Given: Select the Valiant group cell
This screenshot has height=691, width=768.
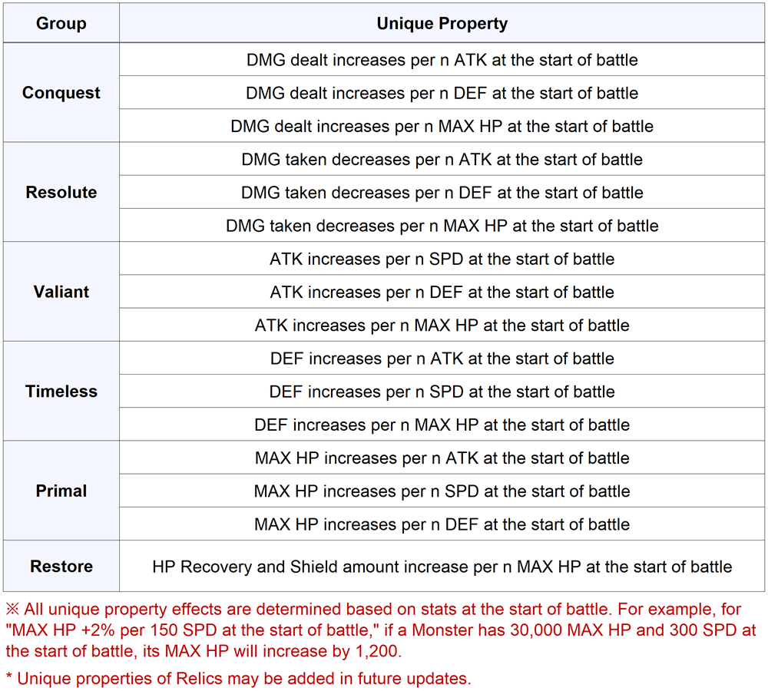Looking at the screenshot, I should click(61, 292).
